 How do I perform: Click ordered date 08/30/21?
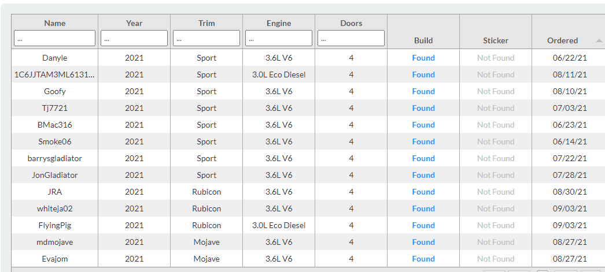570,192
